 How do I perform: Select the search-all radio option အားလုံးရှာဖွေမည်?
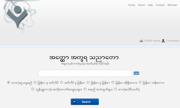[8, 82]
